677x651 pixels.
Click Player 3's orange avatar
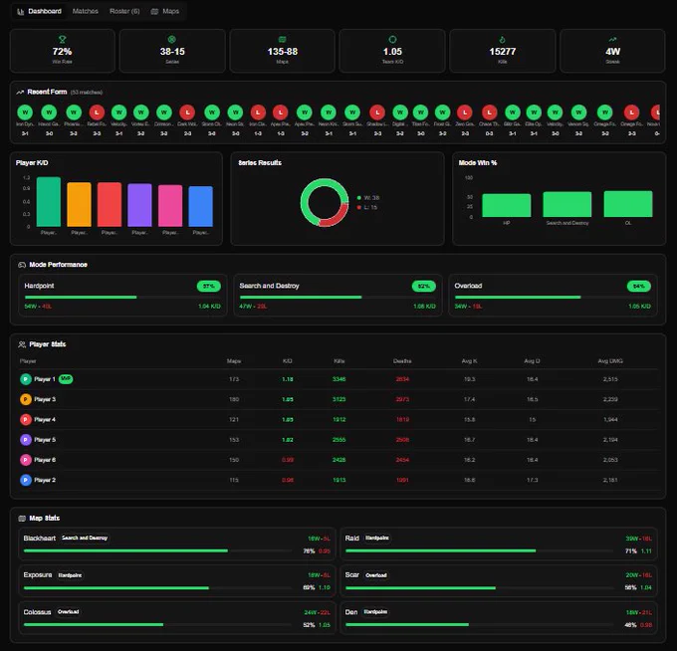click(26, 399)
